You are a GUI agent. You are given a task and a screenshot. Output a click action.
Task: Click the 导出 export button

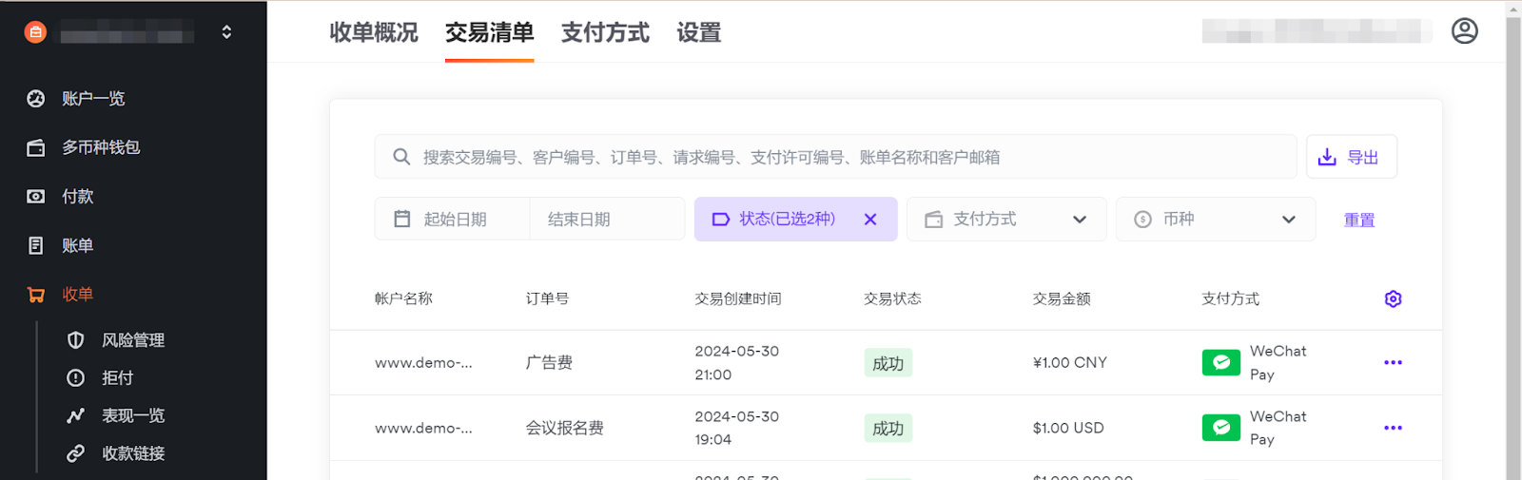pos(1351,157)
